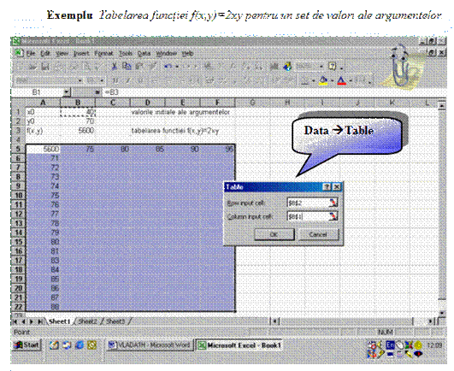Click Cancel in the Table dialog
Screen dimensions: 454x371
point(318,234)
